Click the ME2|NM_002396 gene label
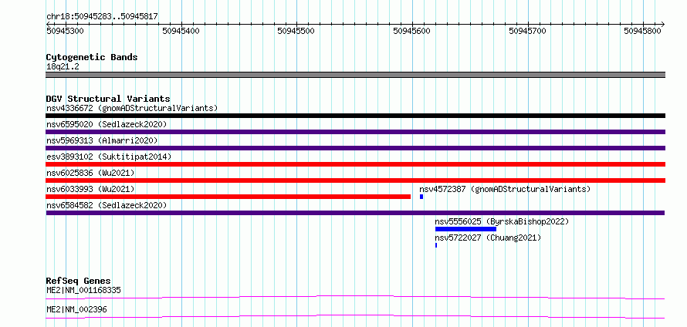The width and height of the screenshot is (687, 327). pos(76,310)
